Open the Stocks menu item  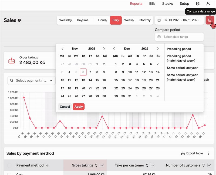(x=167, y=4)
